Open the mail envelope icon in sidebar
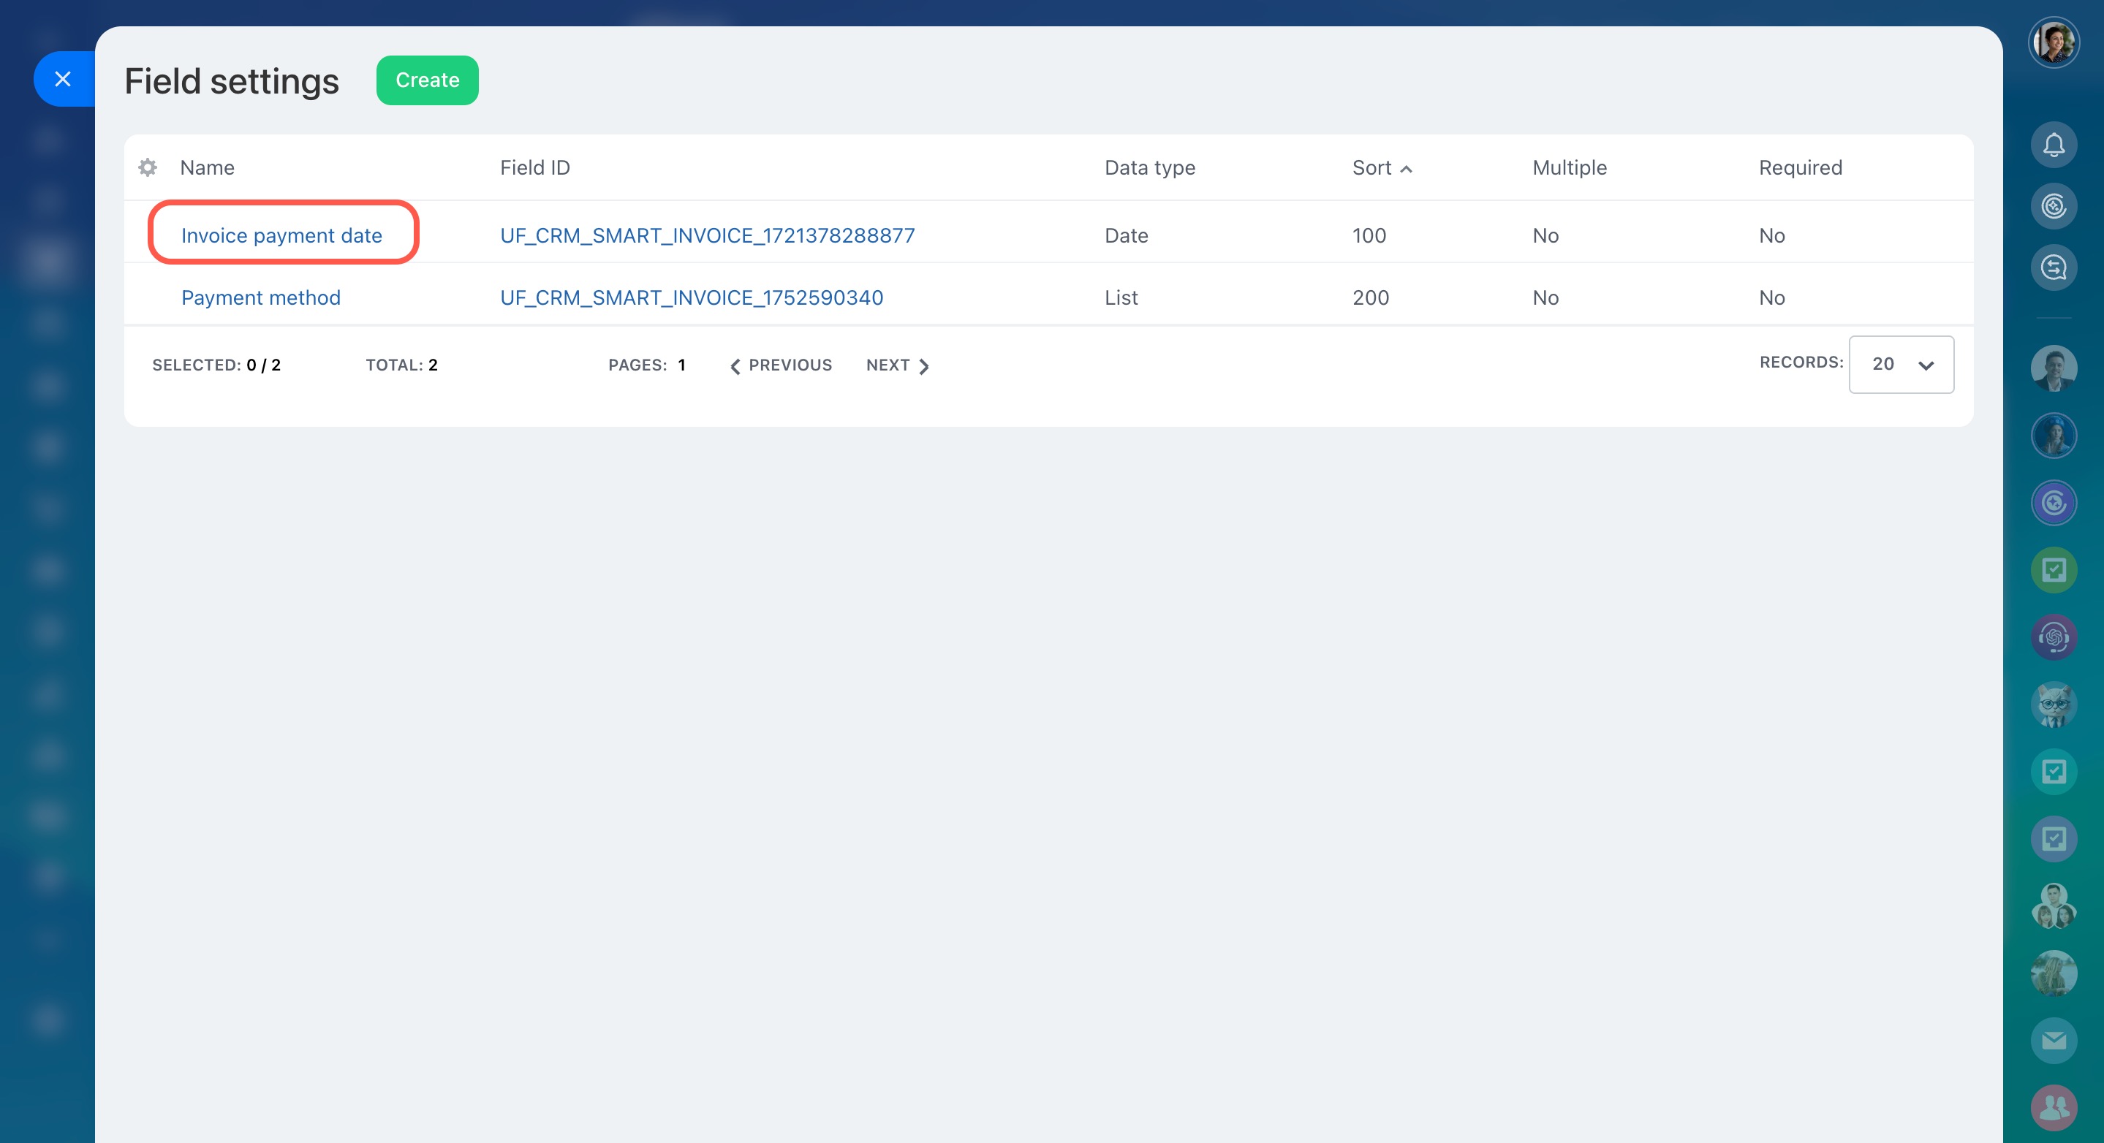The width and height of the screenshot is (2104, 1143). click(x=2054, y=1040)
